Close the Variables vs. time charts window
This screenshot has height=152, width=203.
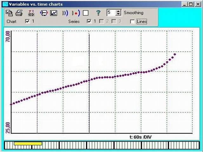[198, 4]
